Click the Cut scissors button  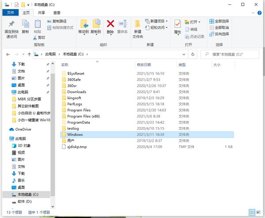[x=39, y=38]
